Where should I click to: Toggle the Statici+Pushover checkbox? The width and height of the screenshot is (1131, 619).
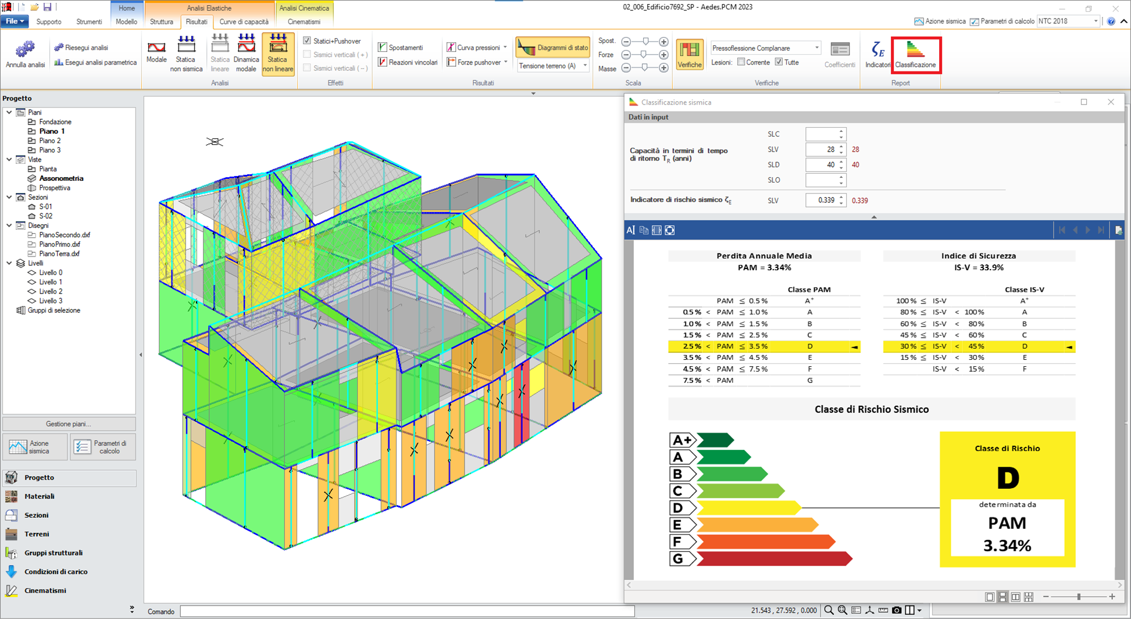(x=307, y=41)
